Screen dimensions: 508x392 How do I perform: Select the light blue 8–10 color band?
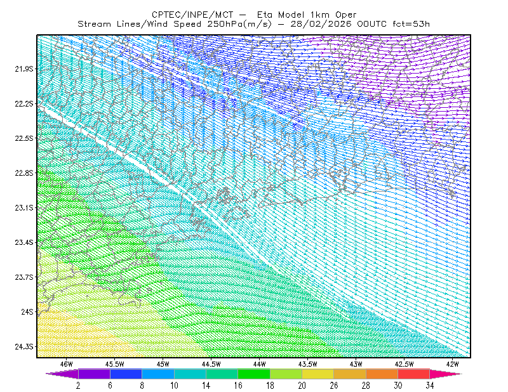click(x=158, y=374)
